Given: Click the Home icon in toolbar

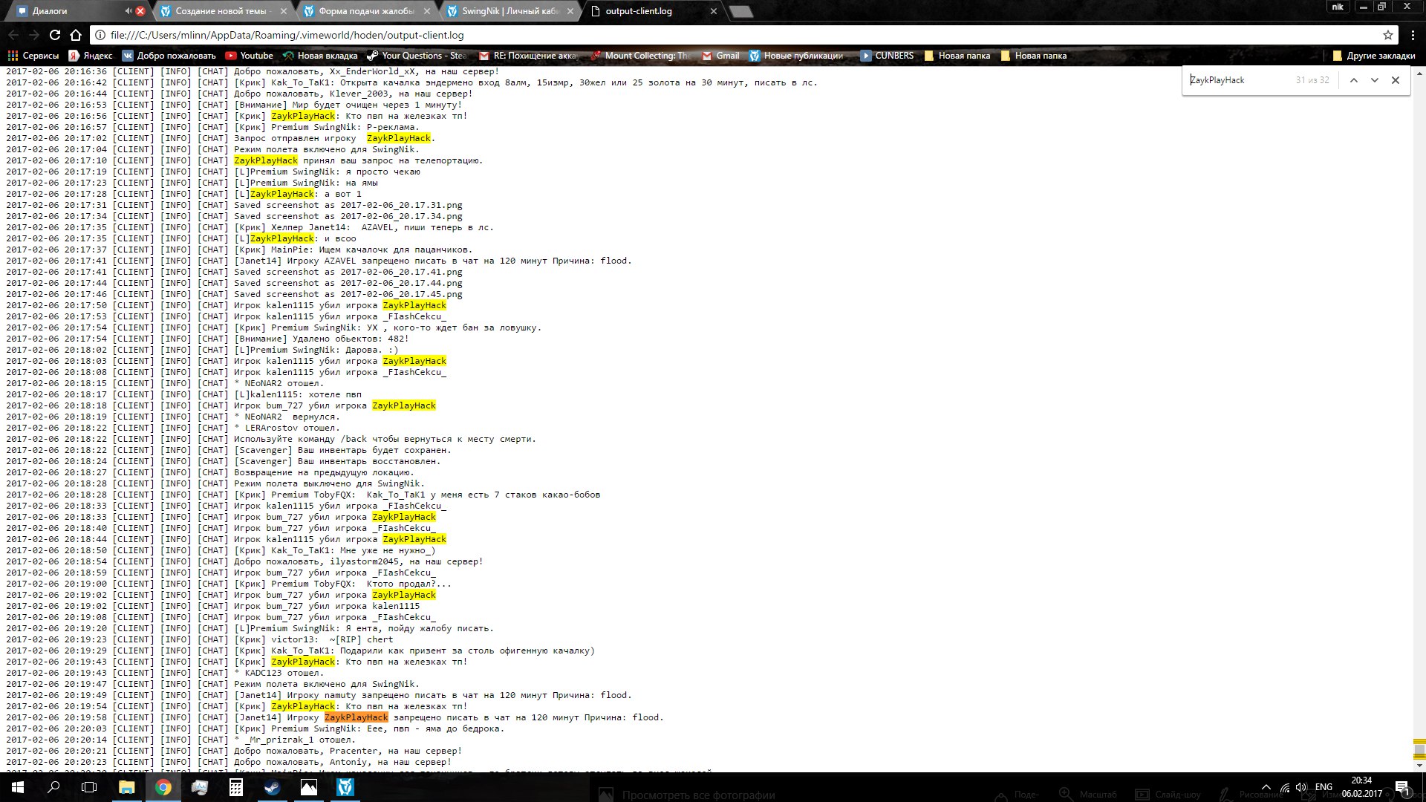Looking at the screenshot, I should [x=76, y=35].
